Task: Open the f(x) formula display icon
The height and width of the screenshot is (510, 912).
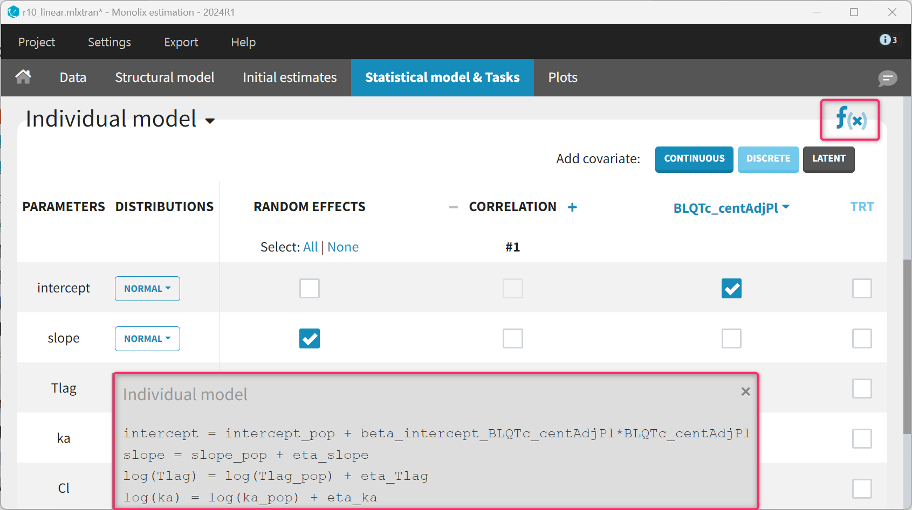Action: click(x=850, y=119)
